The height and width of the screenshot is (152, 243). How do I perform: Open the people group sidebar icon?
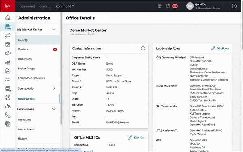pyautogui.click(x=8, y=106)
